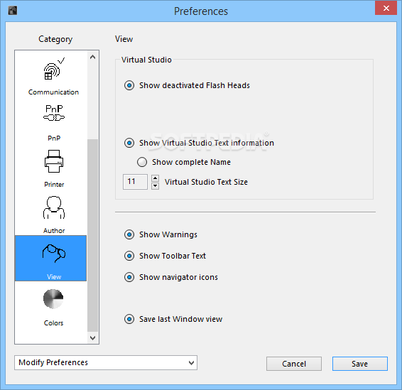Image resolution: width=402 pixels, height=390 pixels.
Task: Click the Cancel button
Action: point(294,364)
